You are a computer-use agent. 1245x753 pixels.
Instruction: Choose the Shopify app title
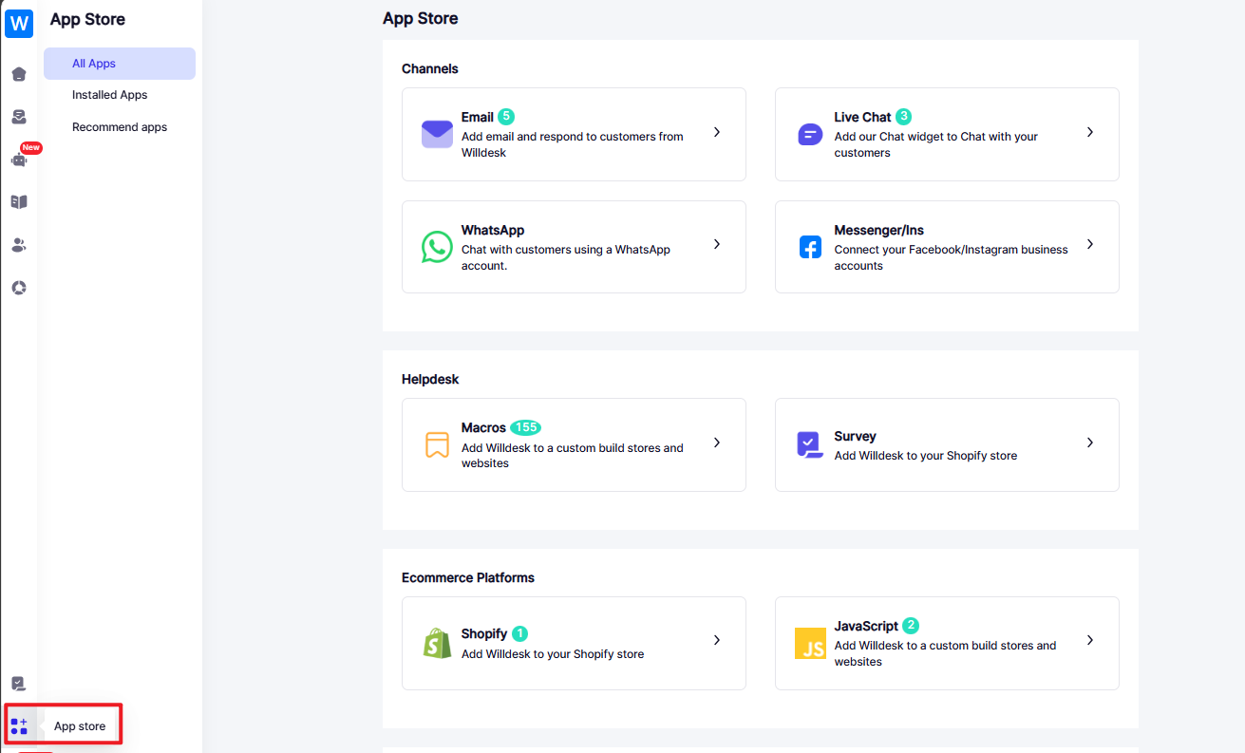click(484, 634)
